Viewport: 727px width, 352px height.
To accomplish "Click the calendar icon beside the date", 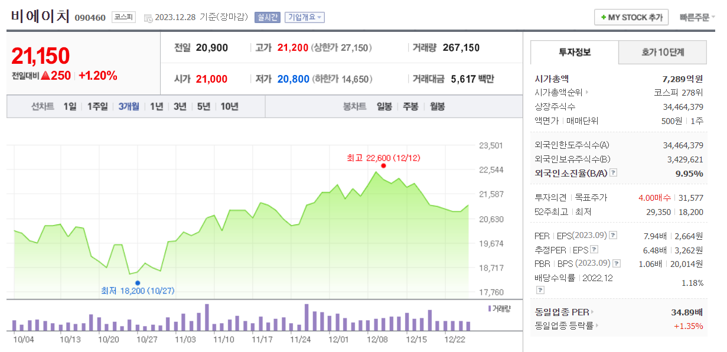I will tap(148, 18).
